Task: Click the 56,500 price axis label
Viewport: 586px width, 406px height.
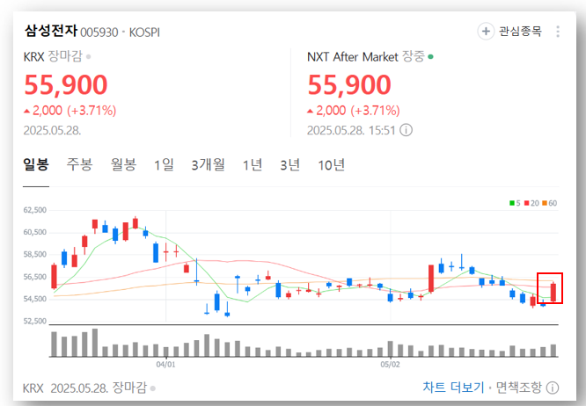Action: click(35, 277)
